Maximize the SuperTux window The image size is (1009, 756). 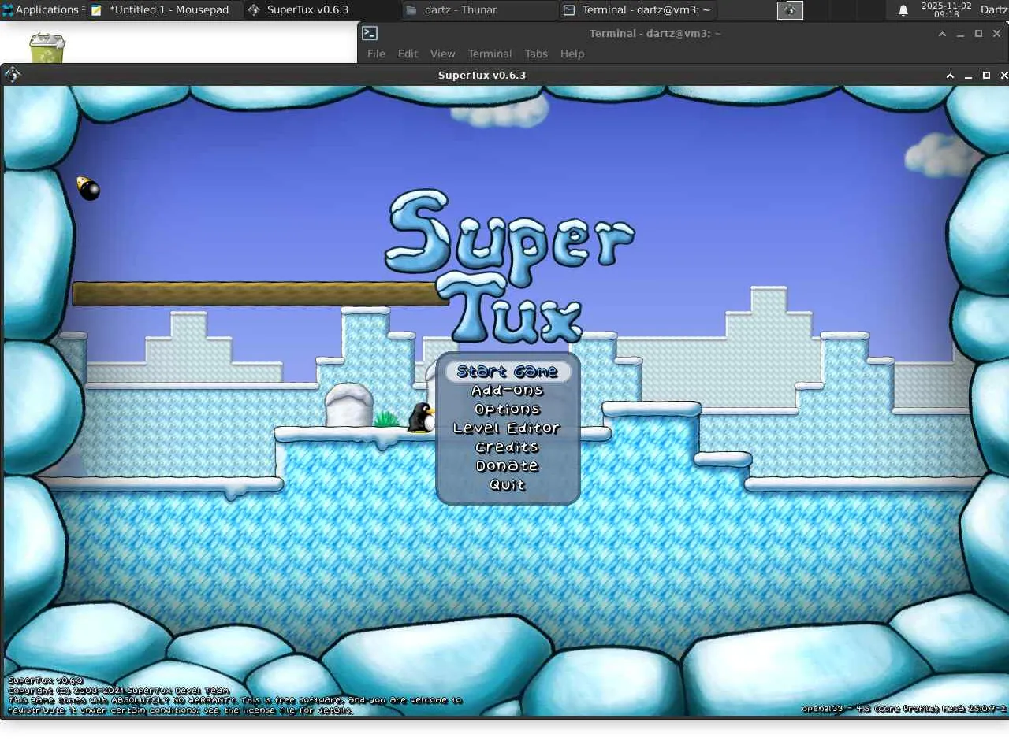986,76
